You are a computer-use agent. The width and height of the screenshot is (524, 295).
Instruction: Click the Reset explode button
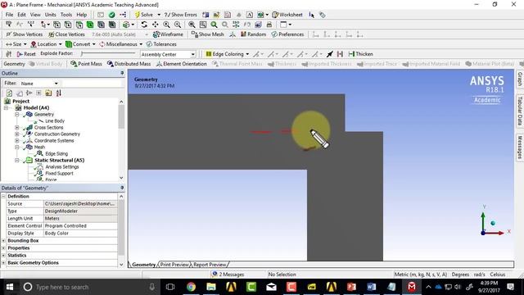tap(26, 54)
